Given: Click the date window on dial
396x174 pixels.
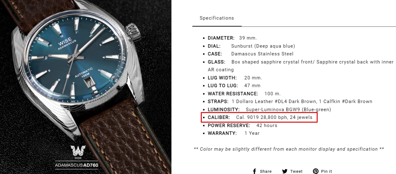Looking at the screenshot, I should (90, 82).
